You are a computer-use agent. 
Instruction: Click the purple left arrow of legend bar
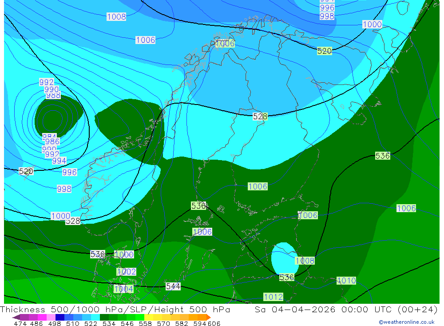pyautogui.click(x=16, y=317)
